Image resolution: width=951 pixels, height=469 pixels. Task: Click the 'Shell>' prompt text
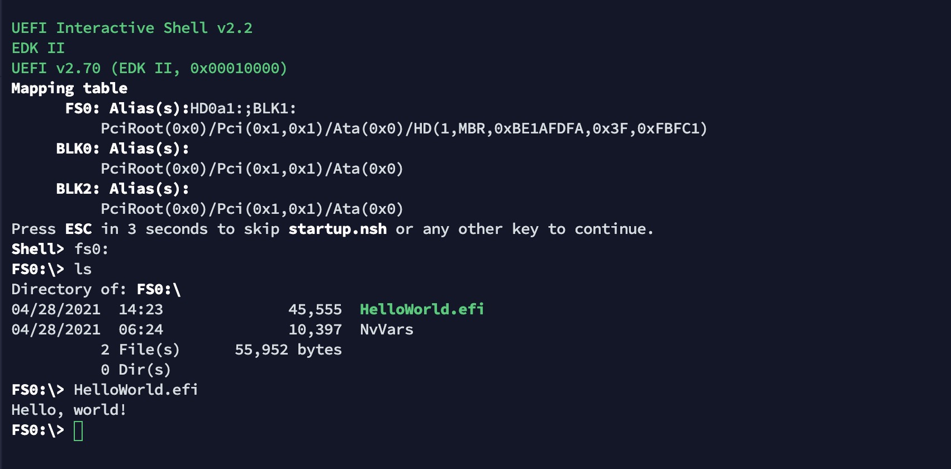coord(37,249)
